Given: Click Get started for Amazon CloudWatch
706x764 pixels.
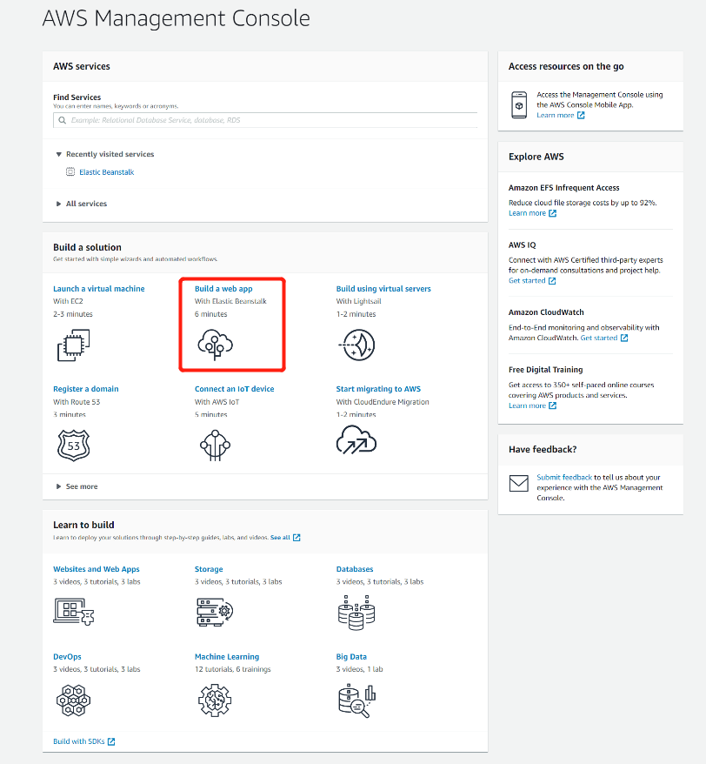Looking at the screenshot, I should tap(603, 338).
